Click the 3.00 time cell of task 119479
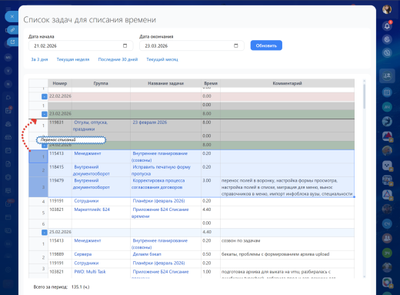The height and width of the screenshot is (295, 400). (211, 187)
